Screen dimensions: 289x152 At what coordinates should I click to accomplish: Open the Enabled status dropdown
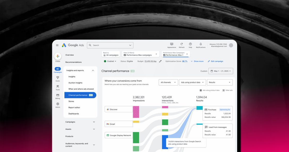pos(110,61)
